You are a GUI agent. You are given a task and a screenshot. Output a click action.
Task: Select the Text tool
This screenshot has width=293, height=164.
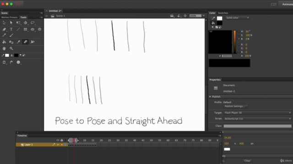(11, 29)
